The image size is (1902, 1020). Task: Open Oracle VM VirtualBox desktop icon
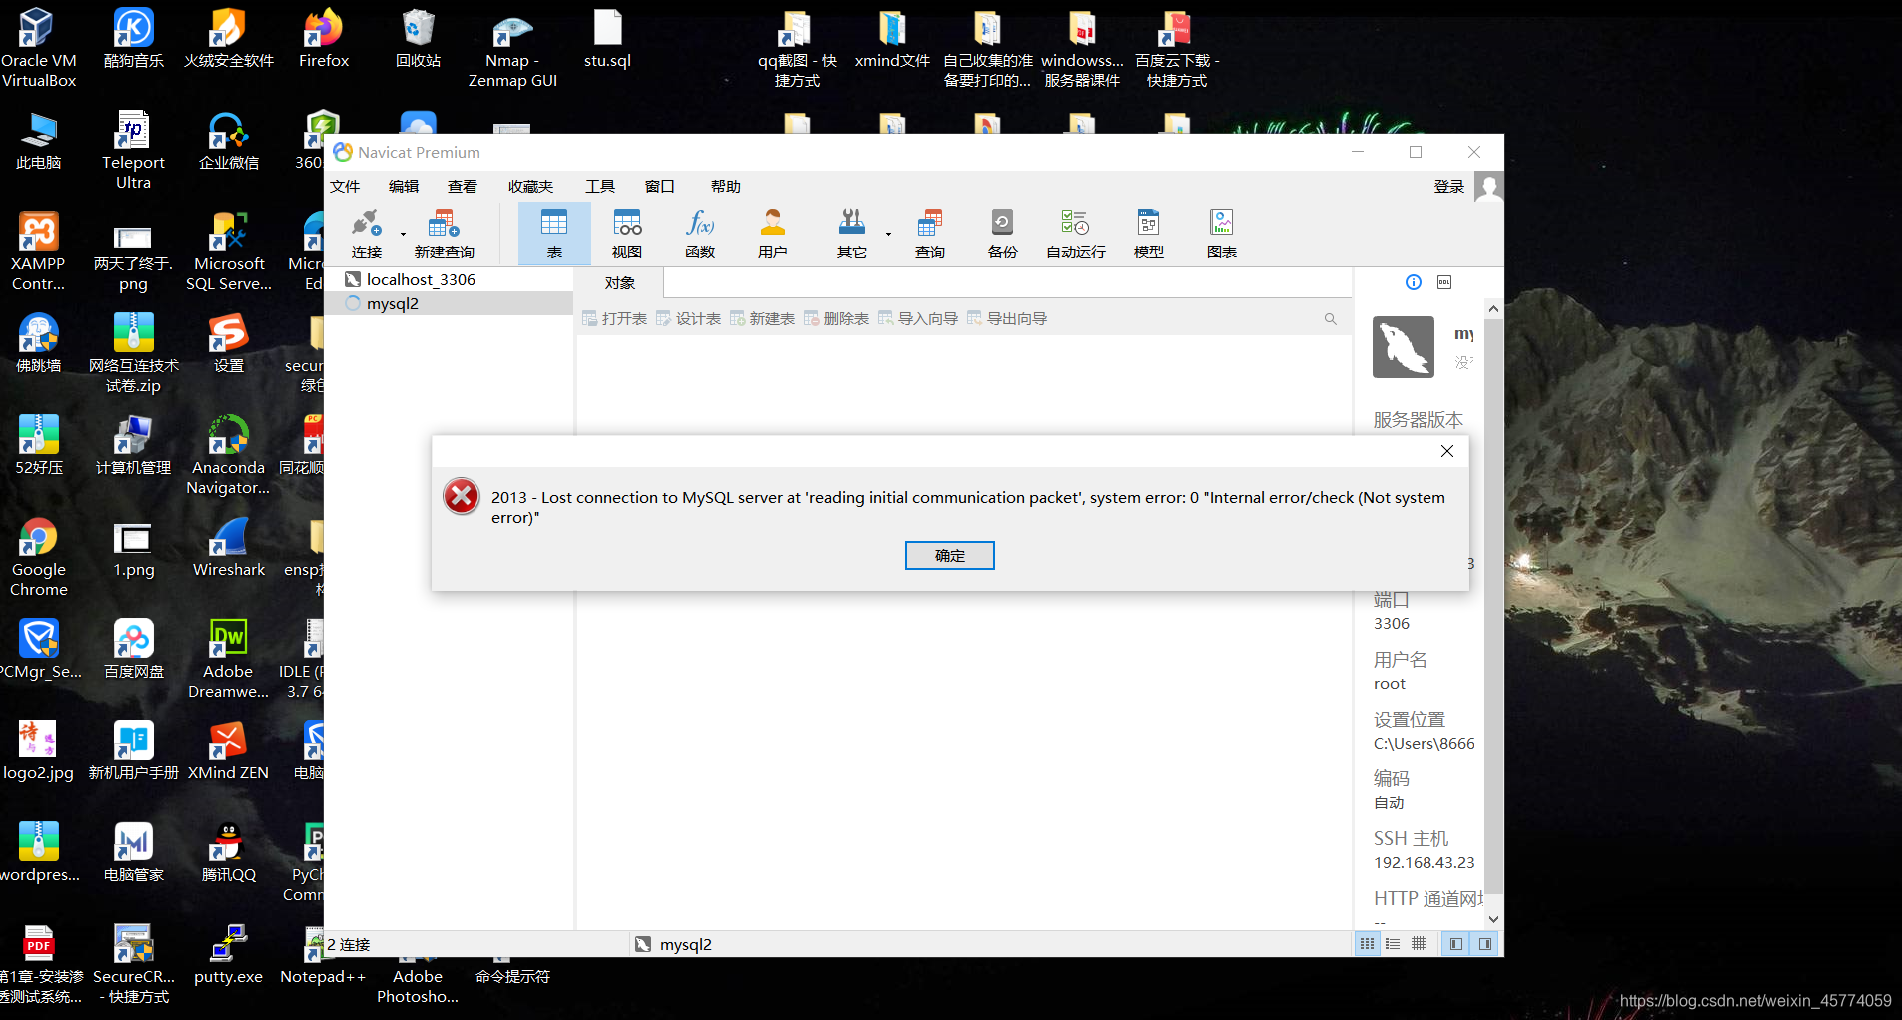[x=38, y=48]
